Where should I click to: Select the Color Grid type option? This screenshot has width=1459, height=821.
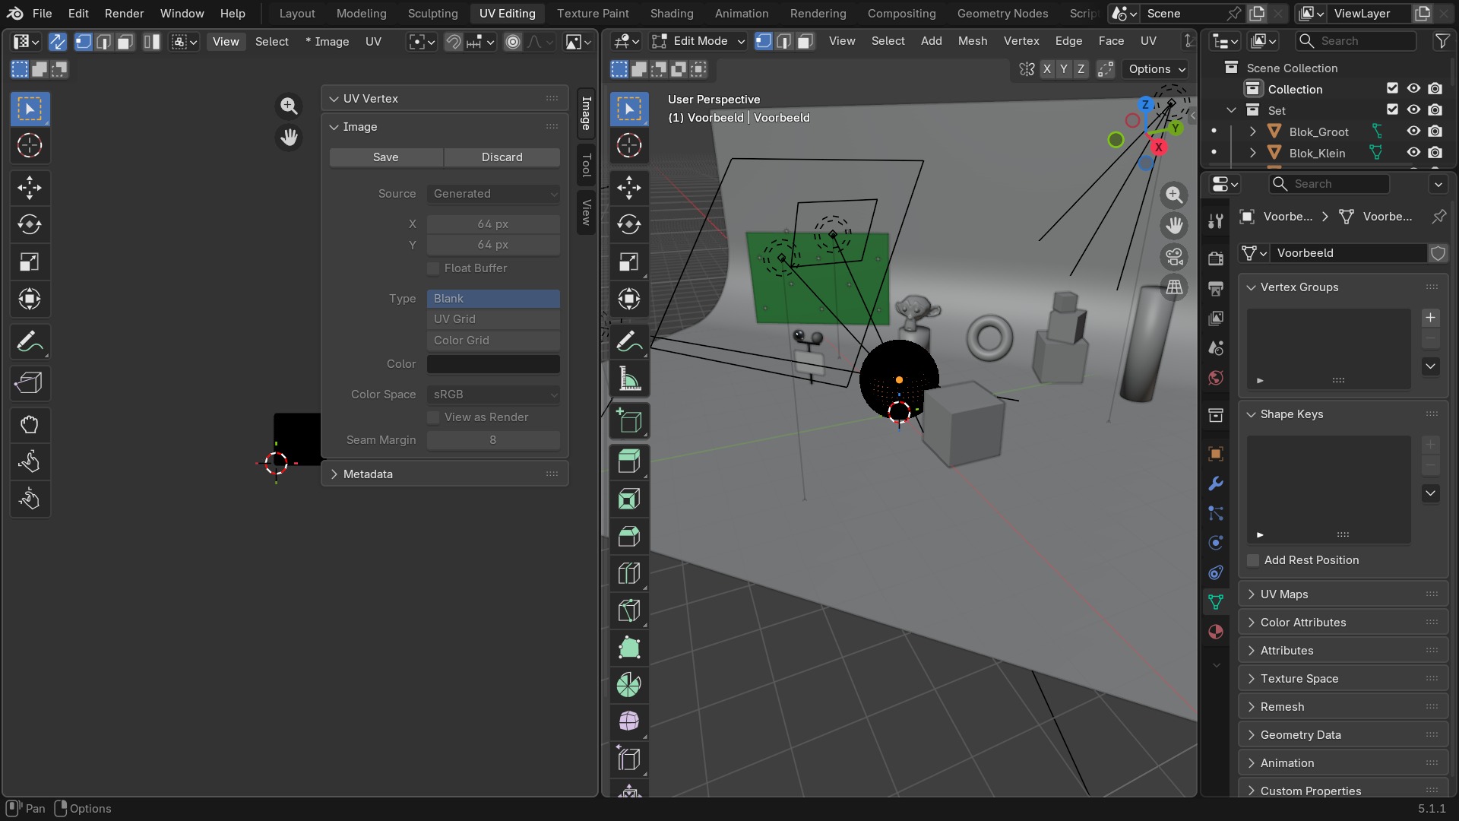pyautogui.click(x=493, y=341)
